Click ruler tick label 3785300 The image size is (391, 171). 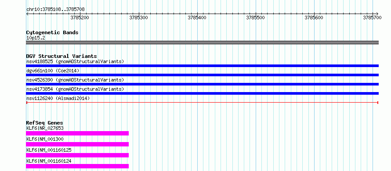[x=139, y=18]
